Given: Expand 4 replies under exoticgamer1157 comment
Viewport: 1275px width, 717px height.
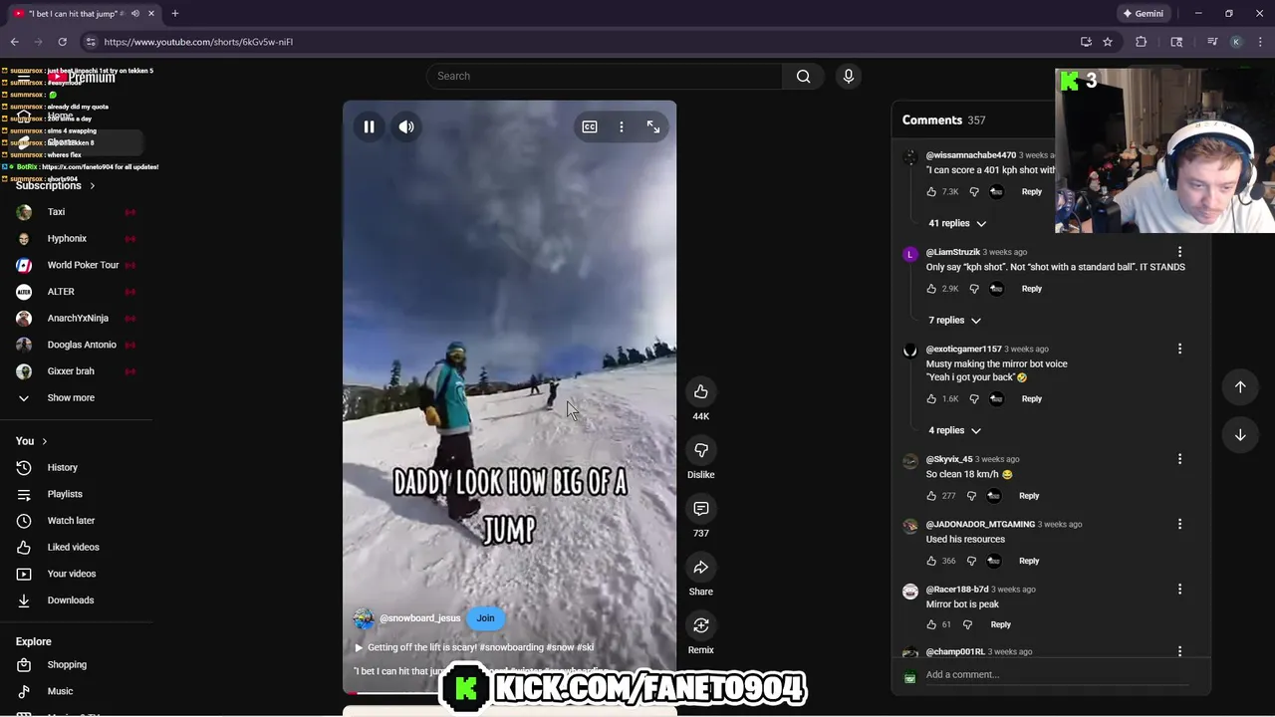Looking at the screenshot, I should tap(954, 430).
